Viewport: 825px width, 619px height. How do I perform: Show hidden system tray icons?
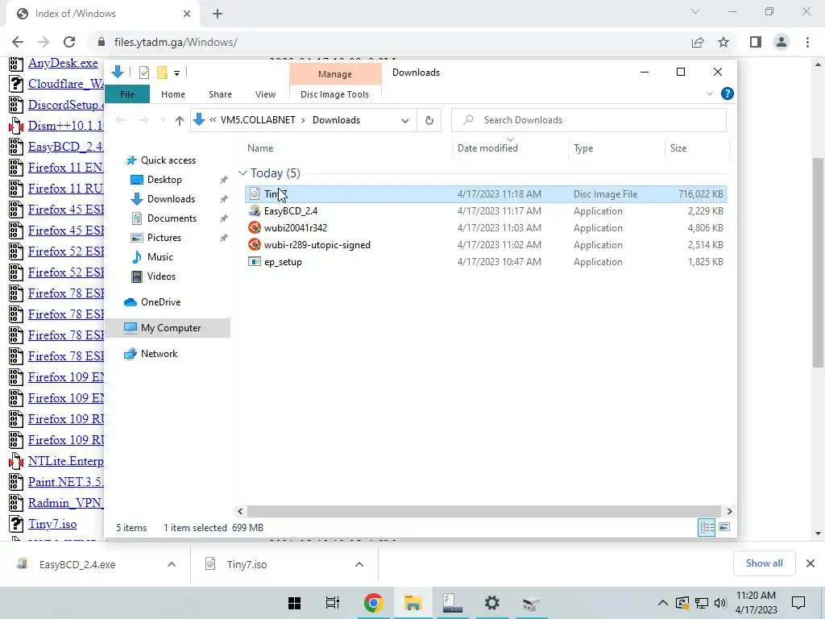coord(663,603)
